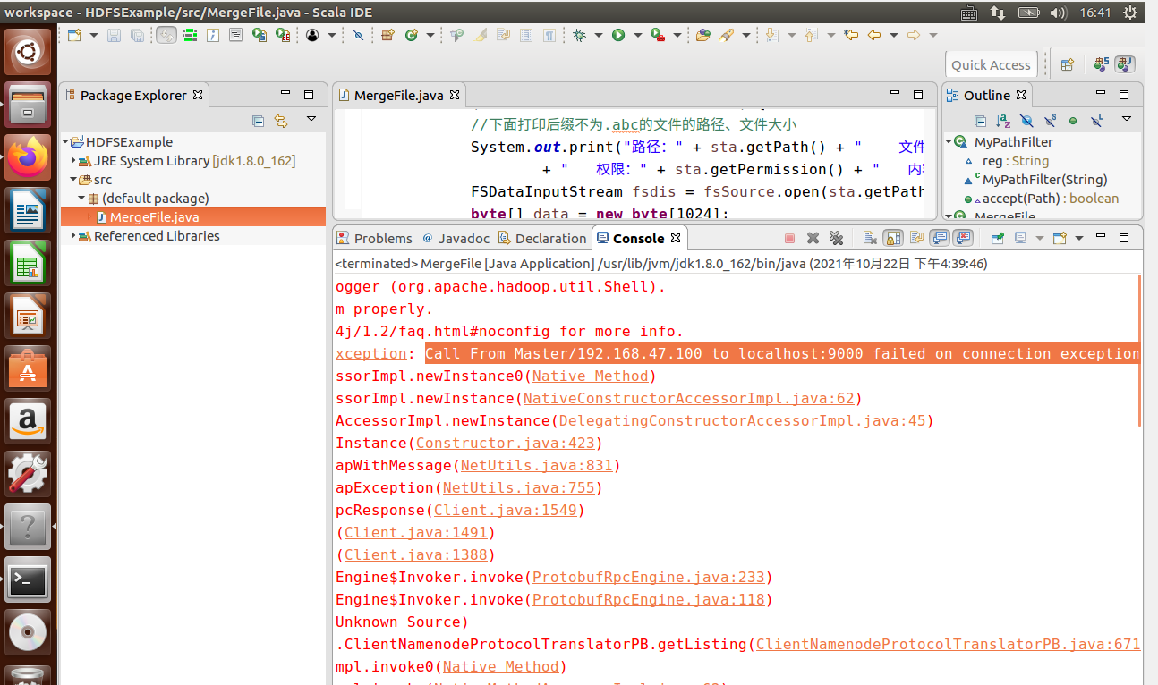The image size is (1158, 685).
Task: Click the New file wizard icon
Action: point(74,35)
